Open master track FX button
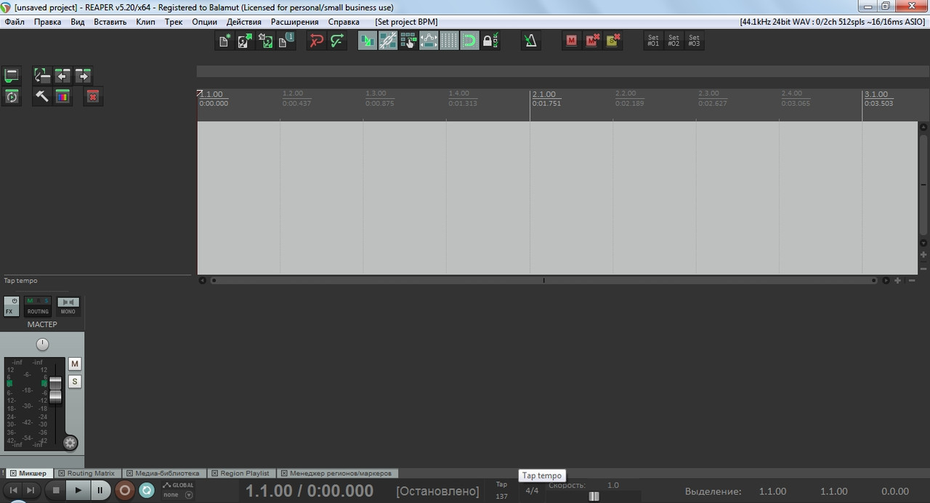Screen dimensions: 930x503 [11, 306]
